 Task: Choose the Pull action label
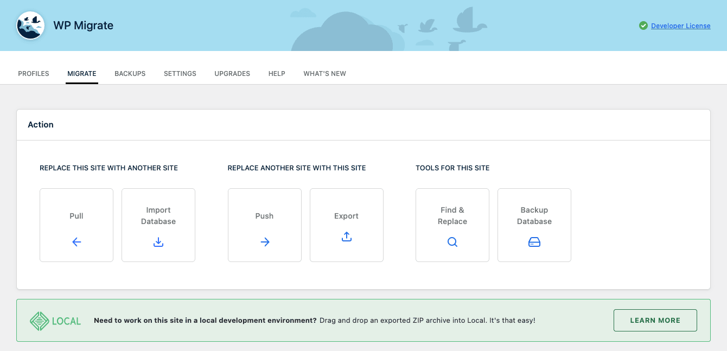click(76, 216)
